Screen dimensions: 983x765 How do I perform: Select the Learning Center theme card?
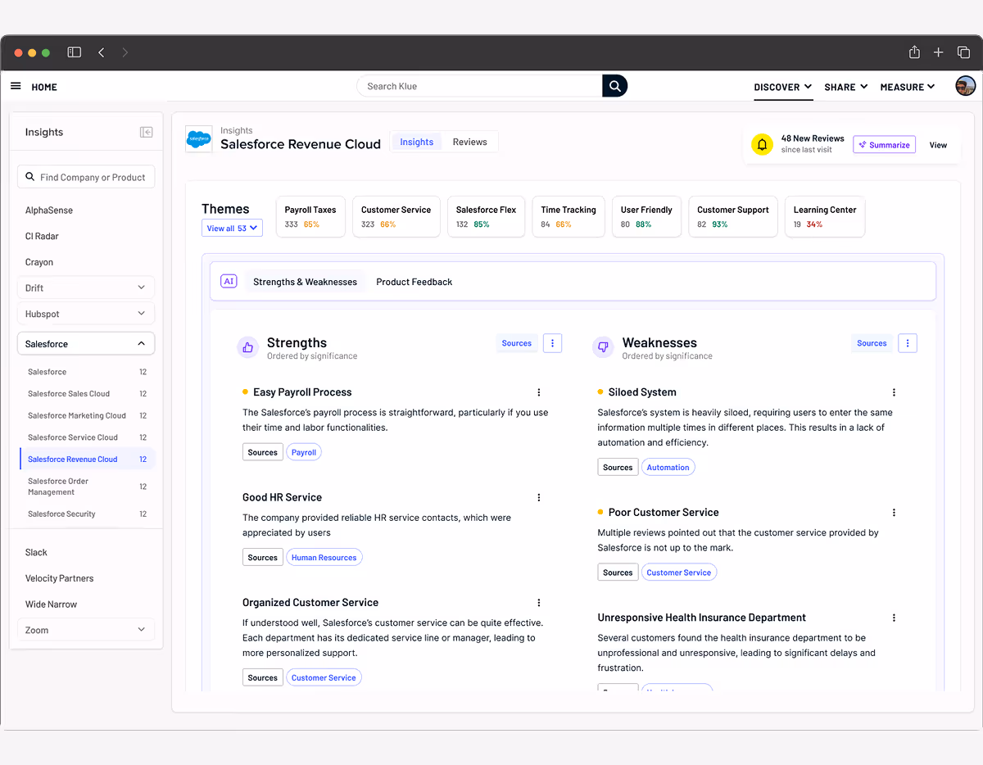point(825,216)
